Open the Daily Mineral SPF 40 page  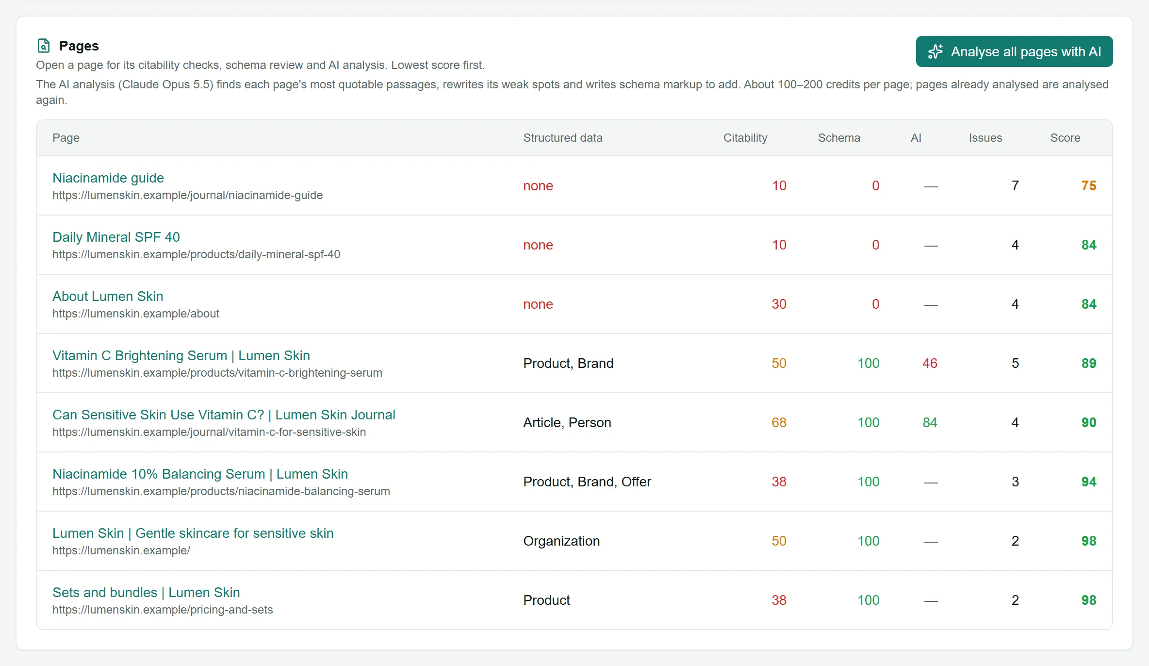116,237
